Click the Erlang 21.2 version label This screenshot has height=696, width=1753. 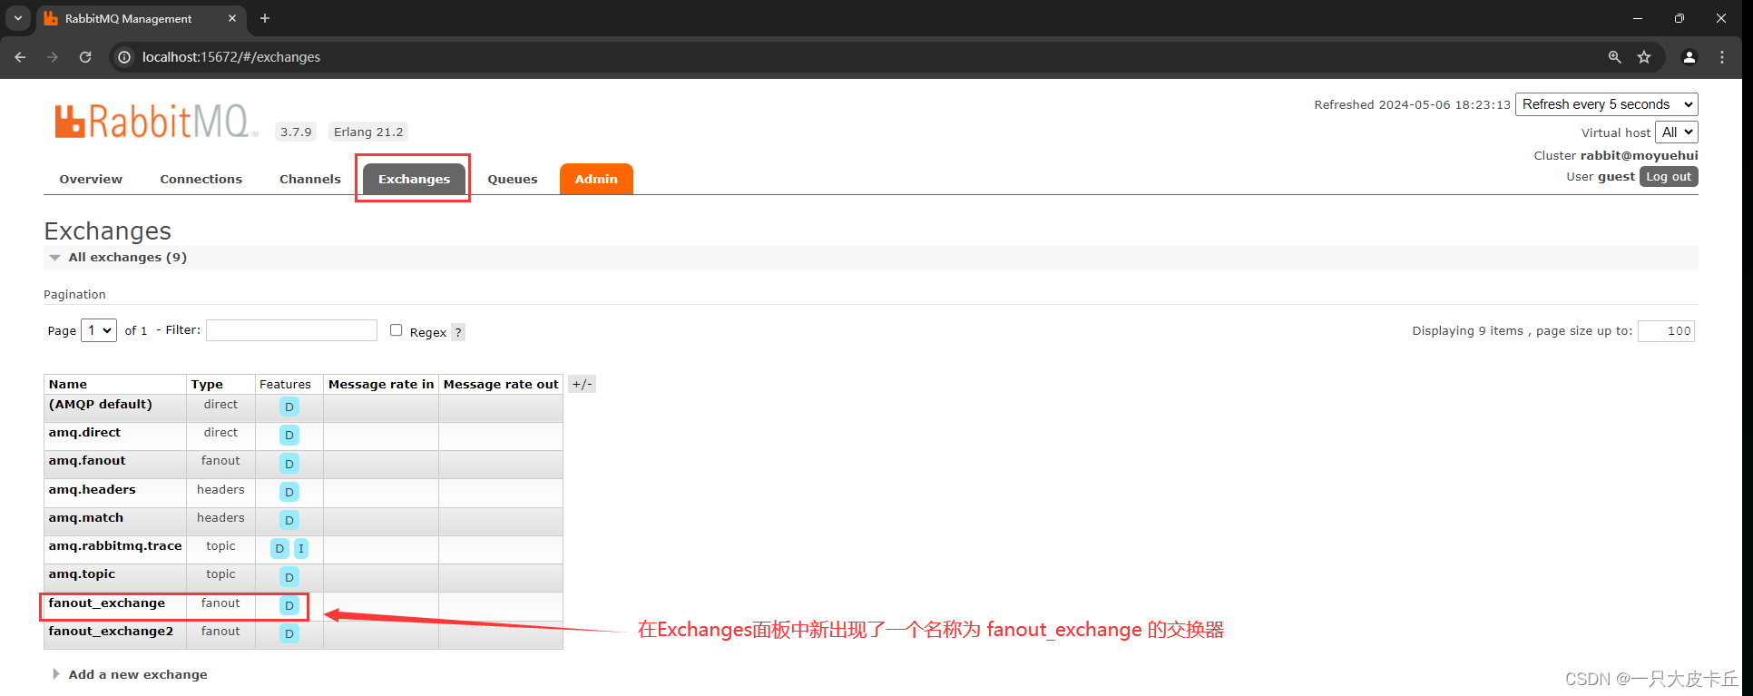368,132
